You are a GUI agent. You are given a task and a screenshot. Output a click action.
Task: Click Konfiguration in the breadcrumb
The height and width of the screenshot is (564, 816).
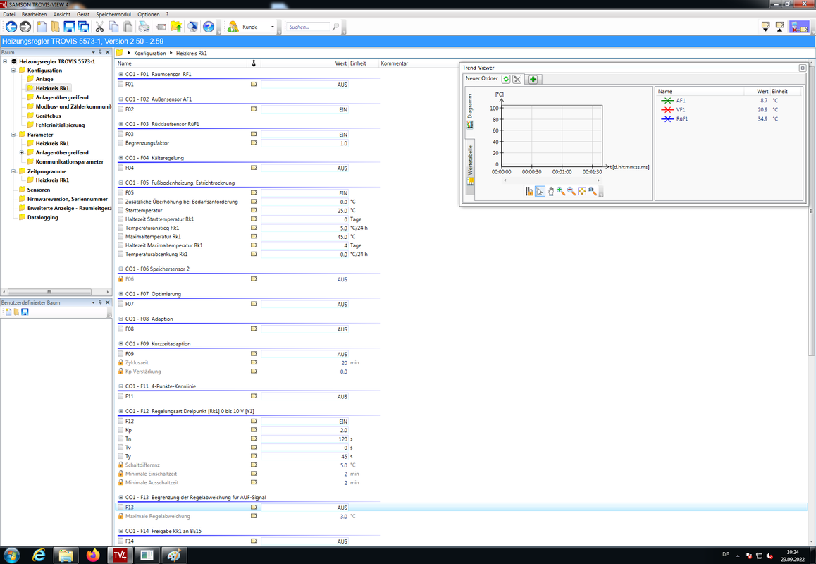point(150,53)
